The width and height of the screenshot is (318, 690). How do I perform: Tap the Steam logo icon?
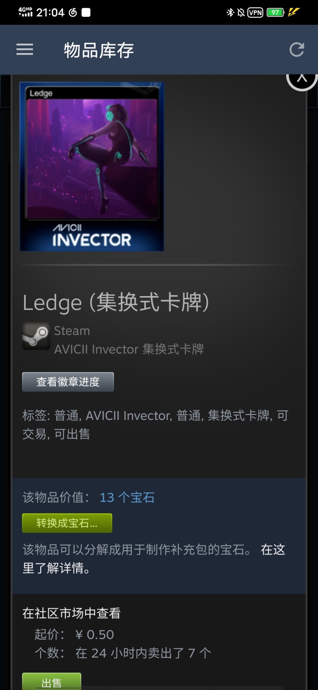tap(36, 336)
